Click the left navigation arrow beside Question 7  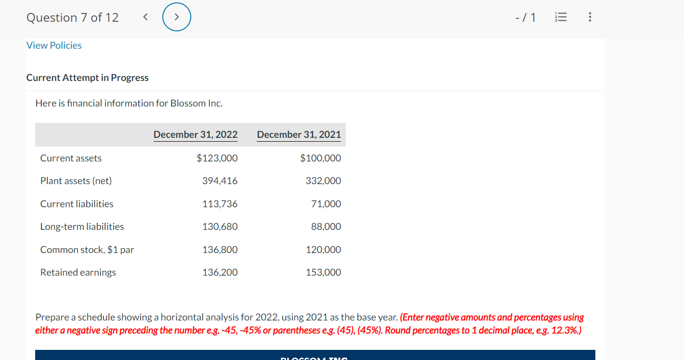click(x=145, y=16)
